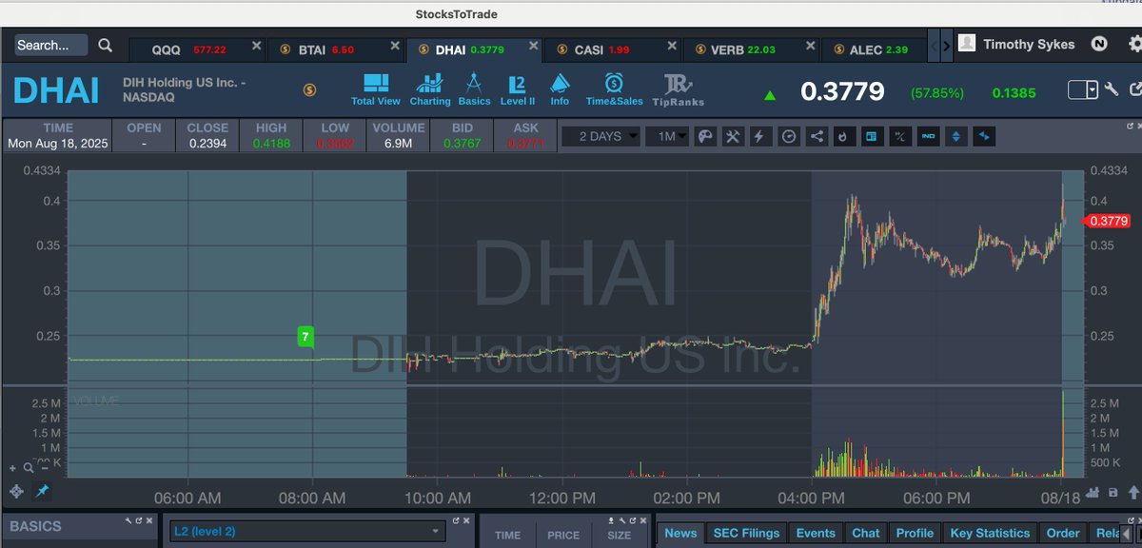Click the news panel icon in chart toolbar
Image resolution: width=1142 pixels, height=548 pixels.
pos(872,136)
